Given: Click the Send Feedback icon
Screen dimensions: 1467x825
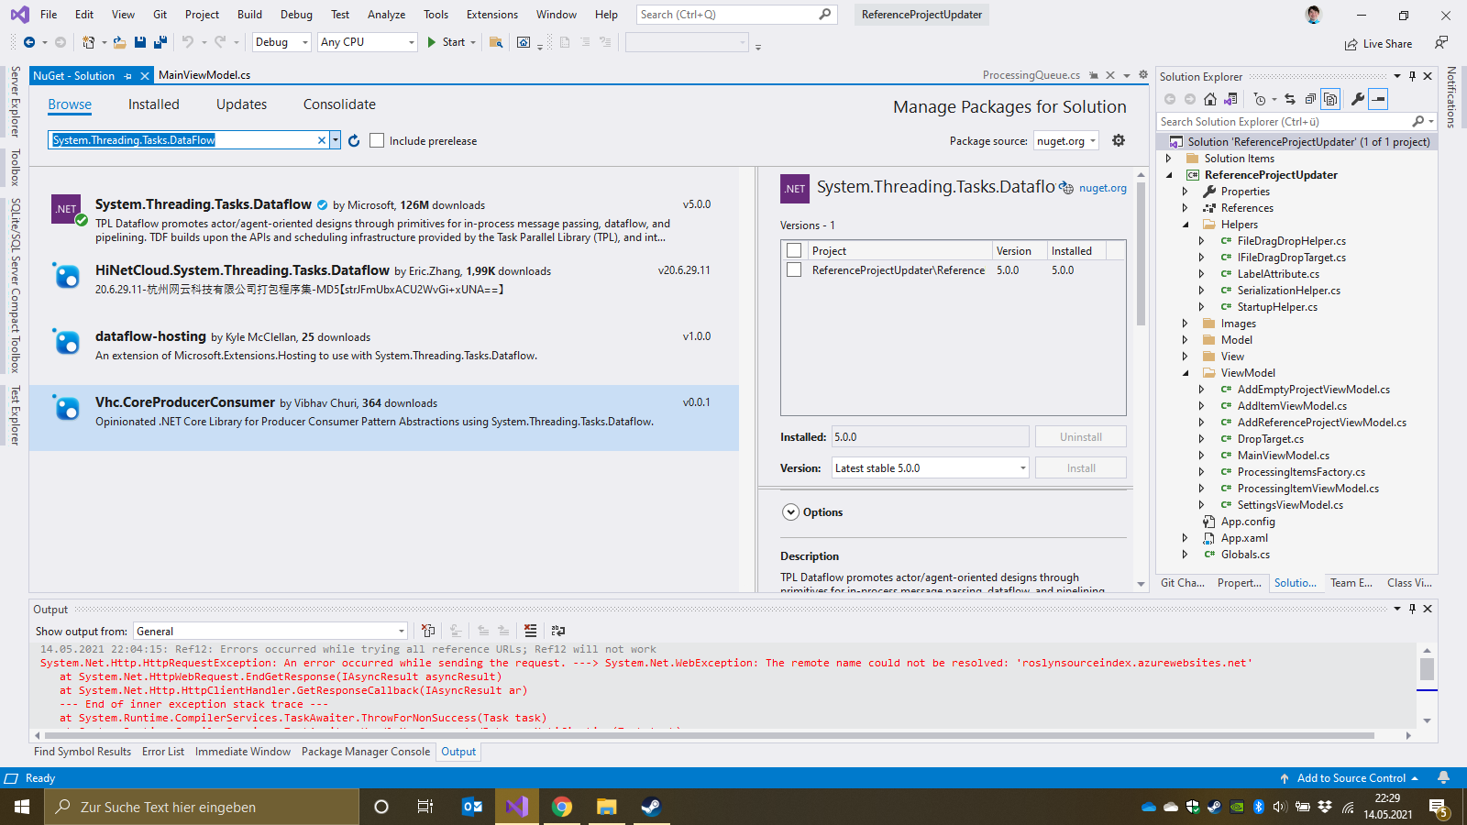Looking at the screenshot, I should [1442, 42].
